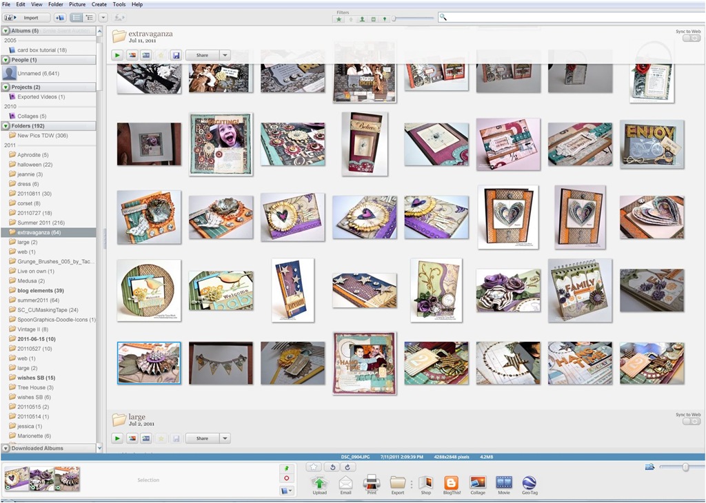706x503 pixels.
Task: Hold selected items in photo tray
Action: 286,469
